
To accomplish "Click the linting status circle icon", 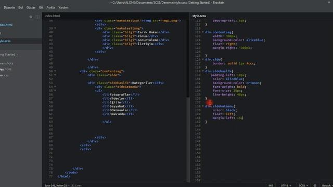I will click(315, 185).
